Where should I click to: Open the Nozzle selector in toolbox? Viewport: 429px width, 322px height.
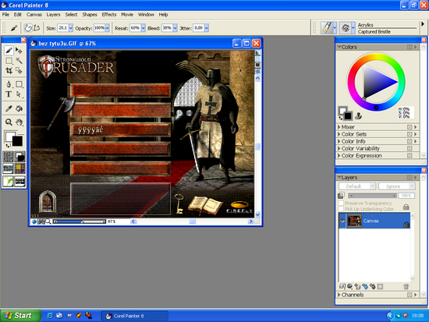click(20, 181)
